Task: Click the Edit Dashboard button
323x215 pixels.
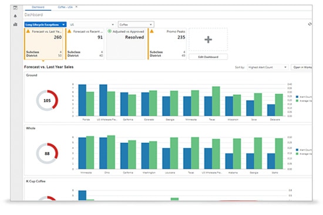Action: [x=208, y=57]
